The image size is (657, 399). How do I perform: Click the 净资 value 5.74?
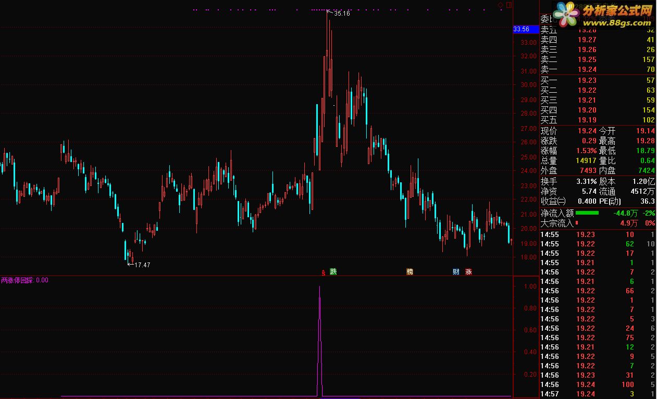pyautogui.click(x=589, y=191)
